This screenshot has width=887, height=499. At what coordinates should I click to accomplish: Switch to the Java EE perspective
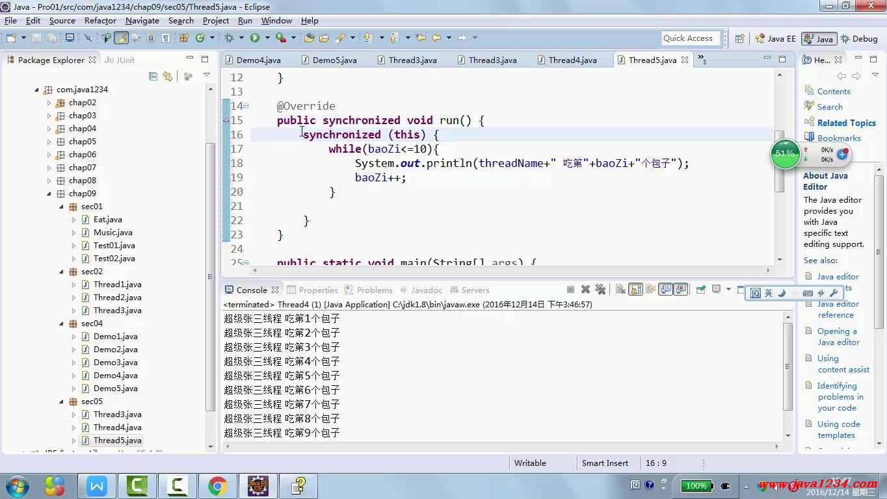775,38
